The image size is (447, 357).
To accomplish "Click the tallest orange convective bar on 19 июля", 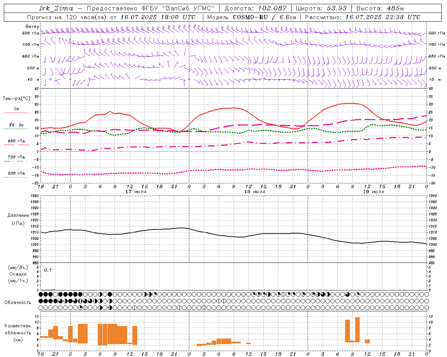I will click(x=357, y=329).
